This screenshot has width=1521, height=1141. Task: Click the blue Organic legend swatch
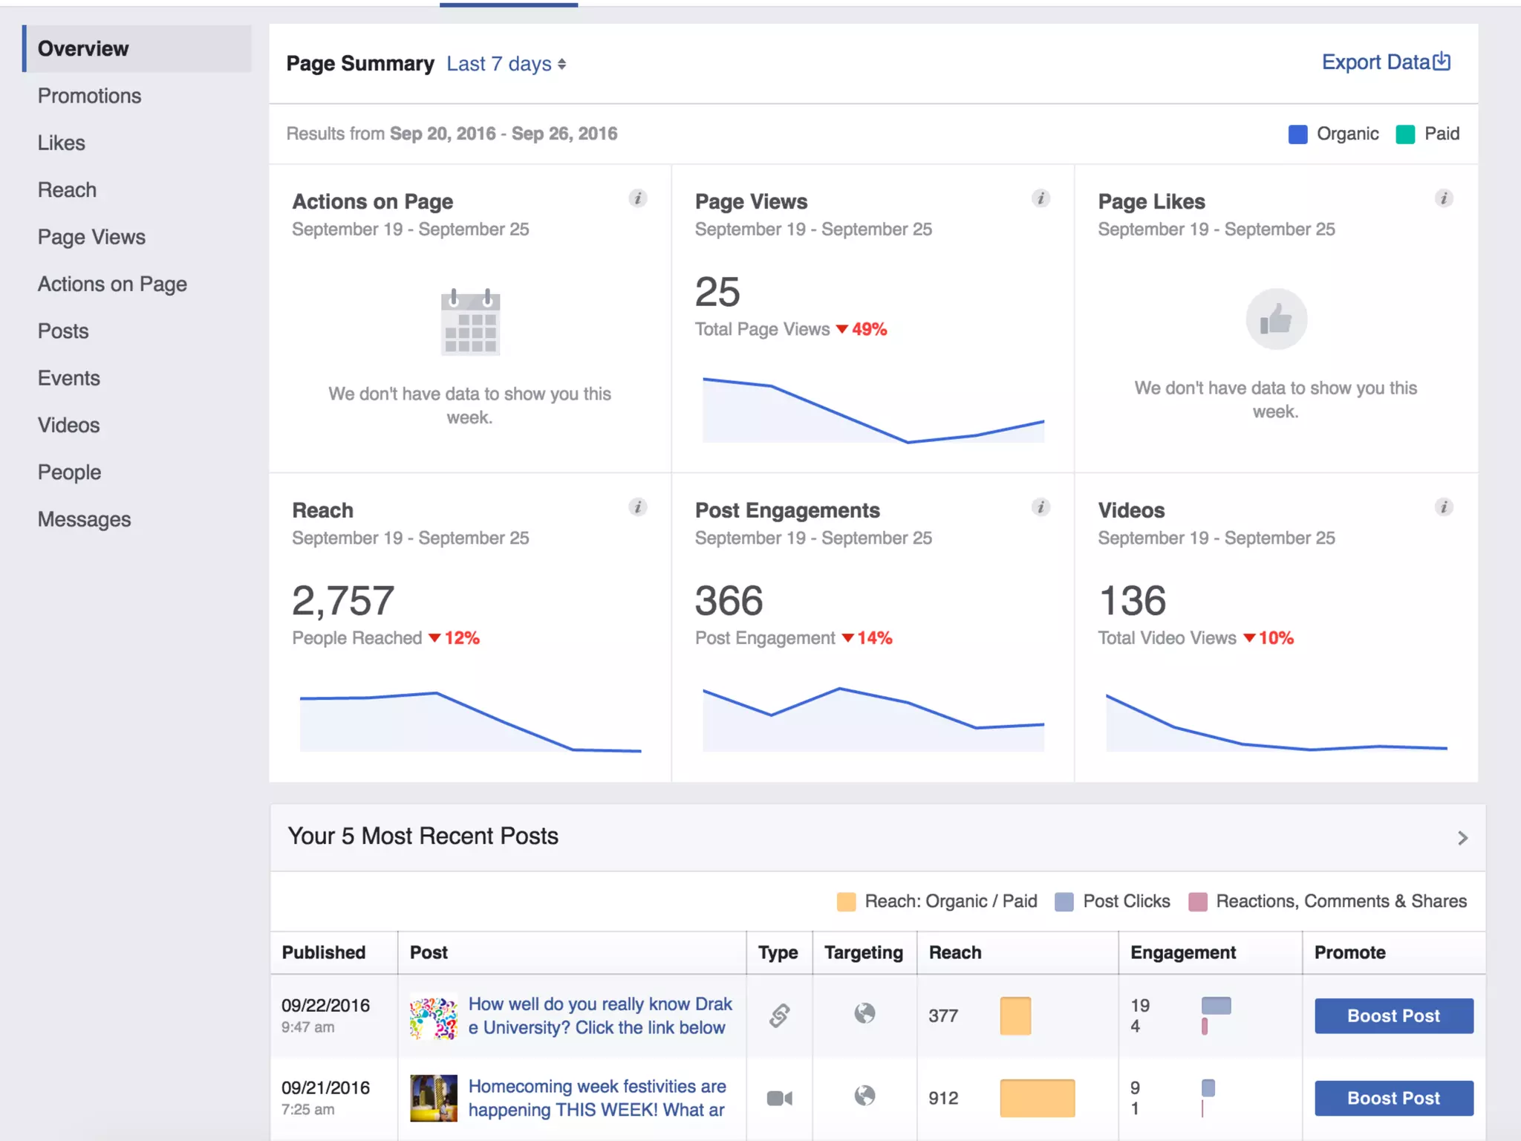(1297, 134)
